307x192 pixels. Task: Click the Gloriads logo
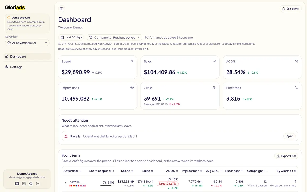coord(15,7)
